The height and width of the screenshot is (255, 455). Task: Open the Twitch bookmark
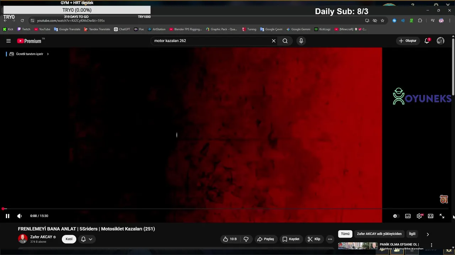click(24, 29)
